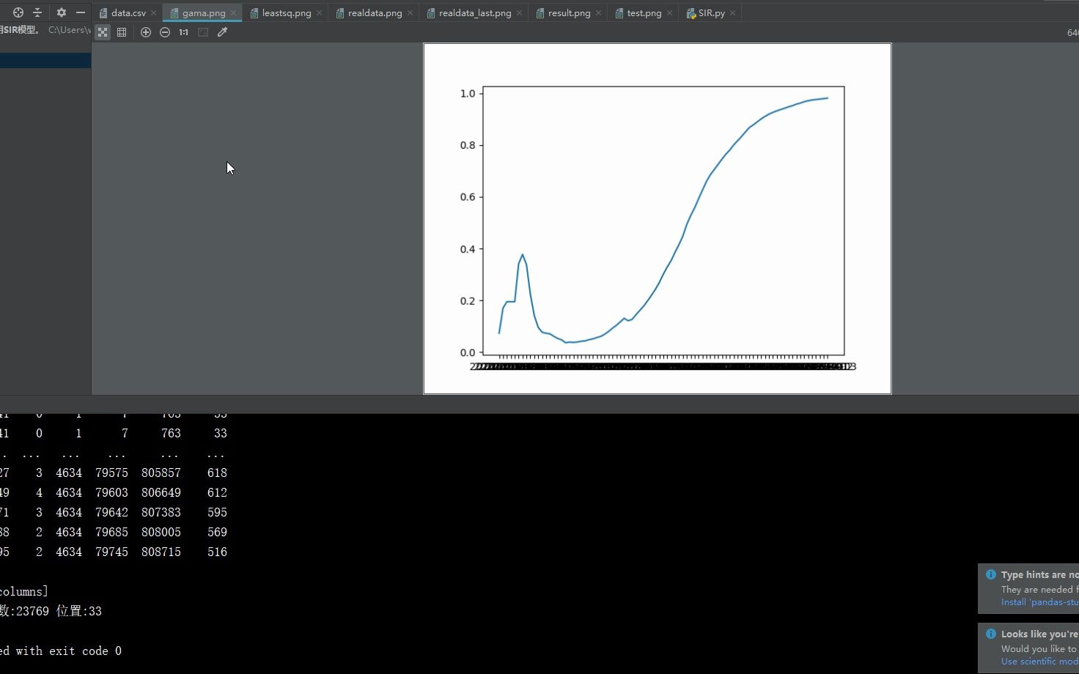Click the collapse all icon in project panel
Screen dimensions: 1079x674
[37, 12]
